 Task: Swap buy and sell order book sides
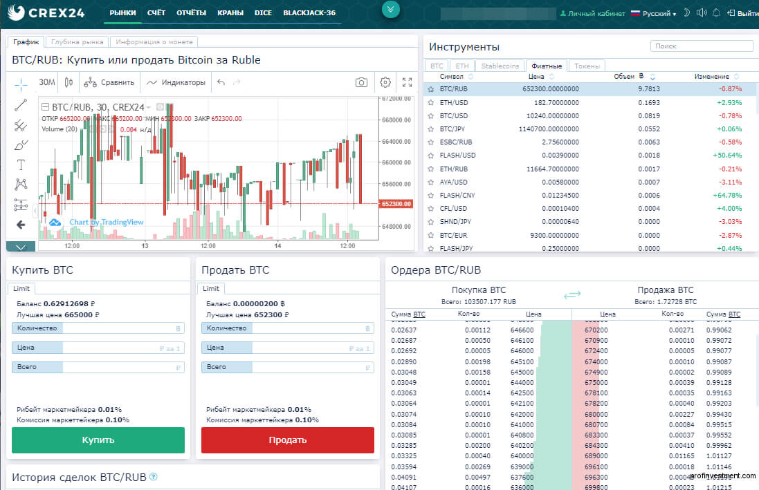coord(571,294)
